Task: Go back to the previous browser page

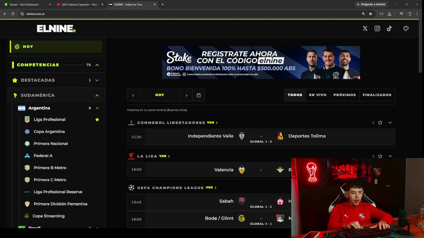Action: click(5, 14)
